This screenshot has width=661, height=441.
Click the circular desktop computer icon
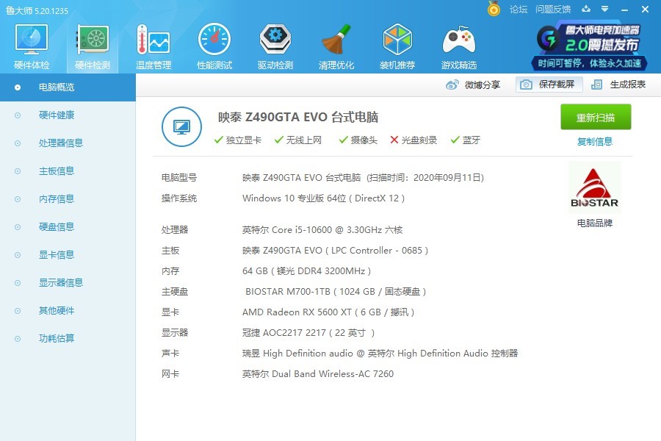click(181, 126)
